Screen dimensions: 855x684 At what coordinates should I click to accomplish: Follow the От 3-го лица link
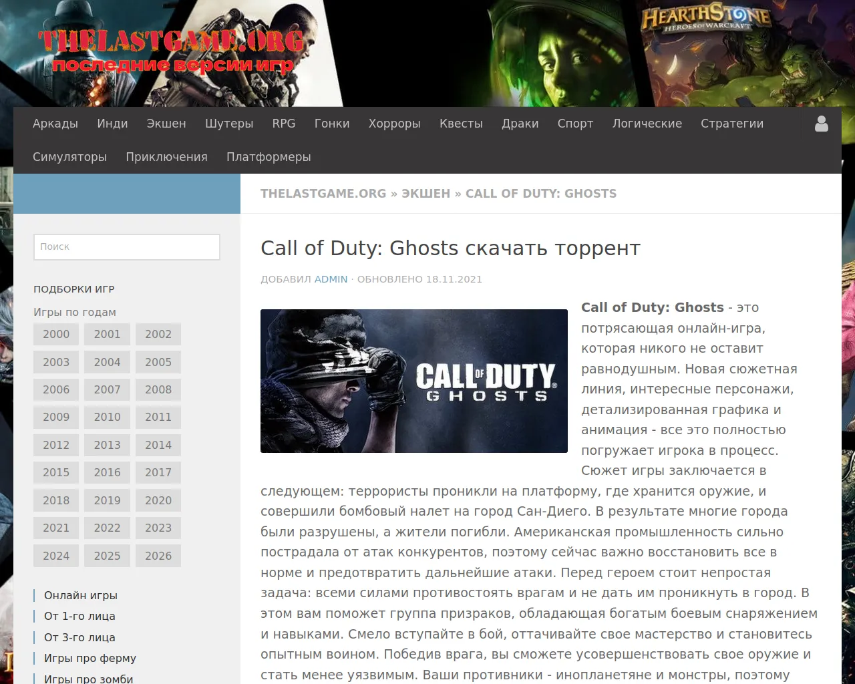(79, 638)
